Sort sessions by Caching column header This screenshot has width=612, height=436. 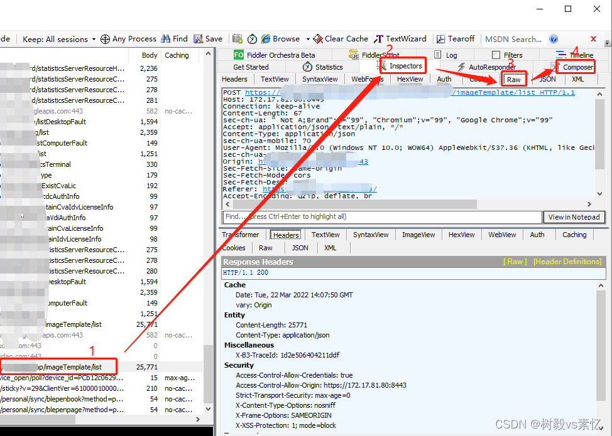[x=177, y=55]
